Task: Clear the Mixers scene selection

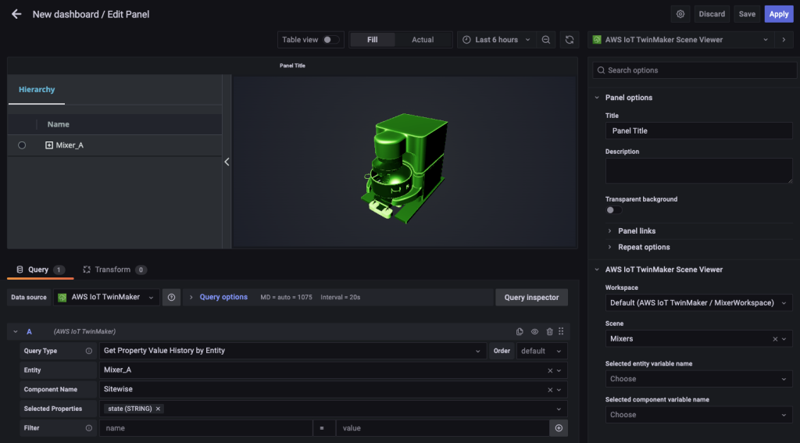Action: (x=775, y=339)
